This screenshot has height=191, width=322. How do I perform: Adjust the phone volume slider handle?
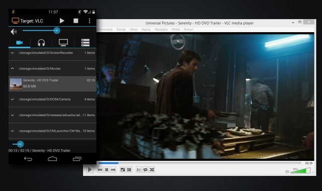tap(57, 31)
